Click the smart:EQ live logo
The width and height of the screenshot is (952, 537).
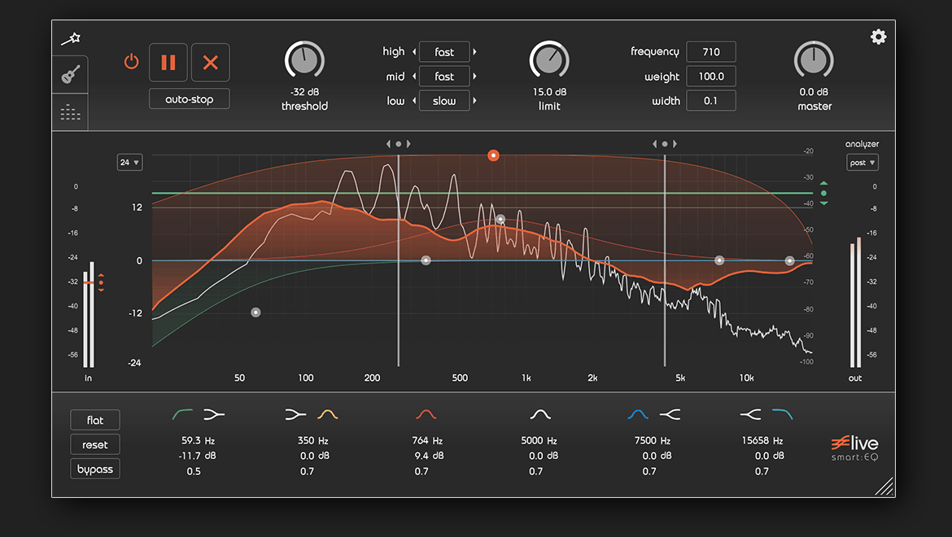click(x=855, y=447)
